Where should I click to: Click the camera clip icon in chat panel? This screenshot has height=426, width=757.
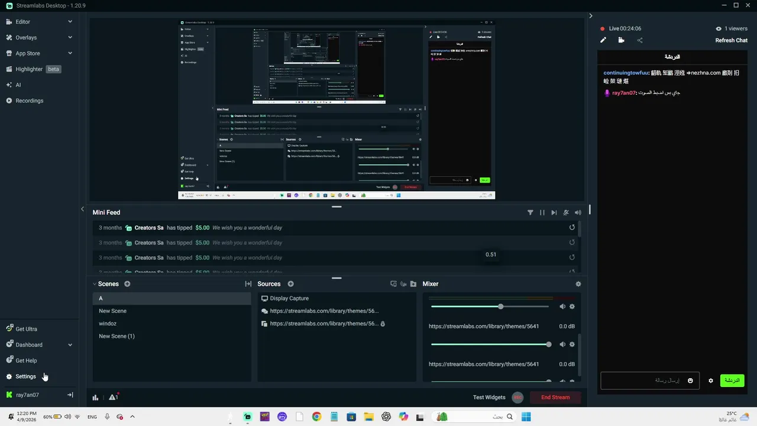[x=621, y=40]
